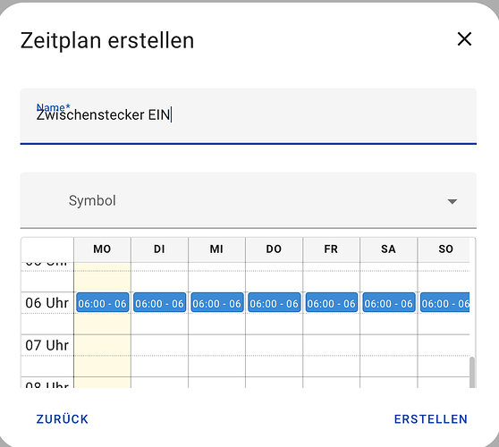The width and height of the screenshot is (499, 447).
Task: Select Saturday 06:00 time block
Action: coord(389,302)
